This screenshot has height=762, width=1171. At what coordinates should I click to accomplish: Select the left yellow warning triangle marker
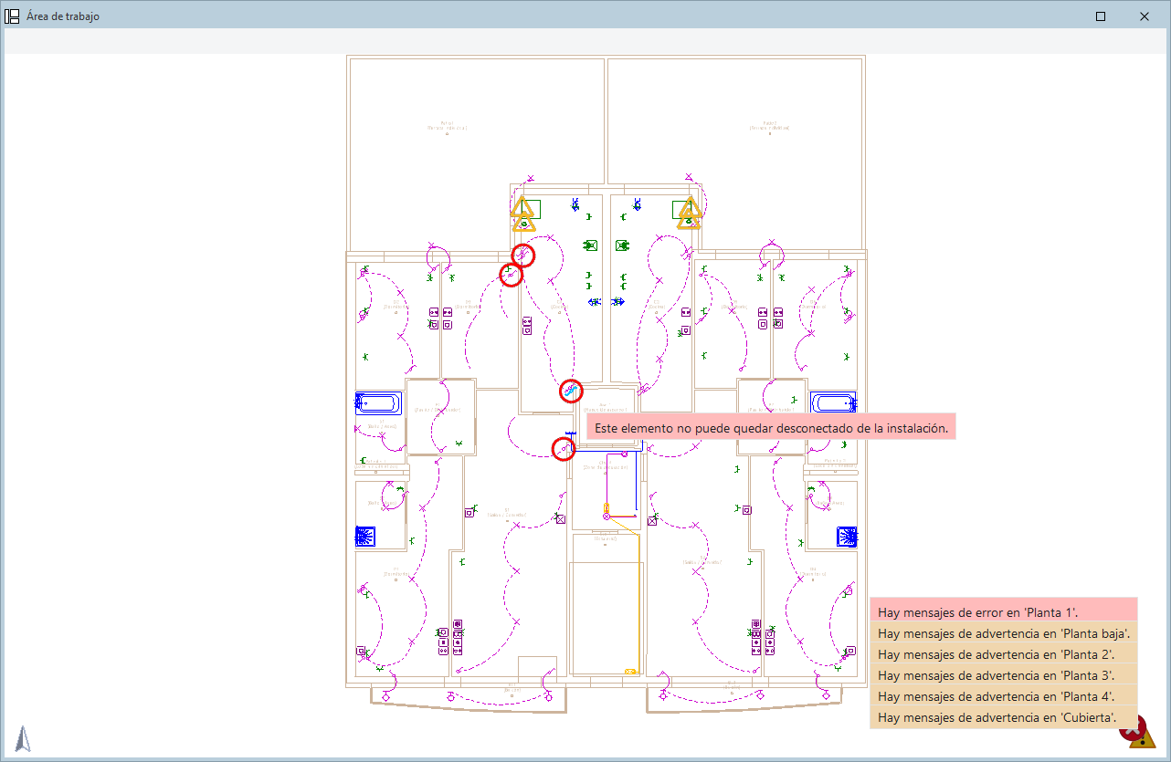click(x=522, y=214)
